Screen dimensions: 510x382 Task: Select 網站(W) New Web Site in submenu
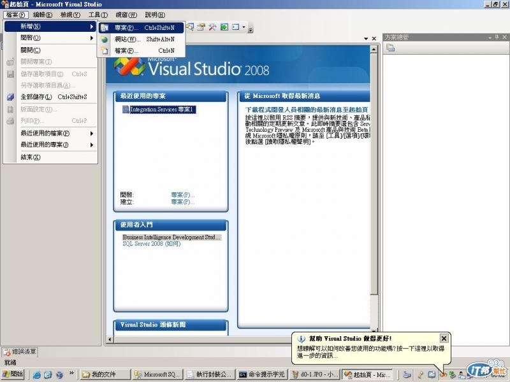point(142,39)
